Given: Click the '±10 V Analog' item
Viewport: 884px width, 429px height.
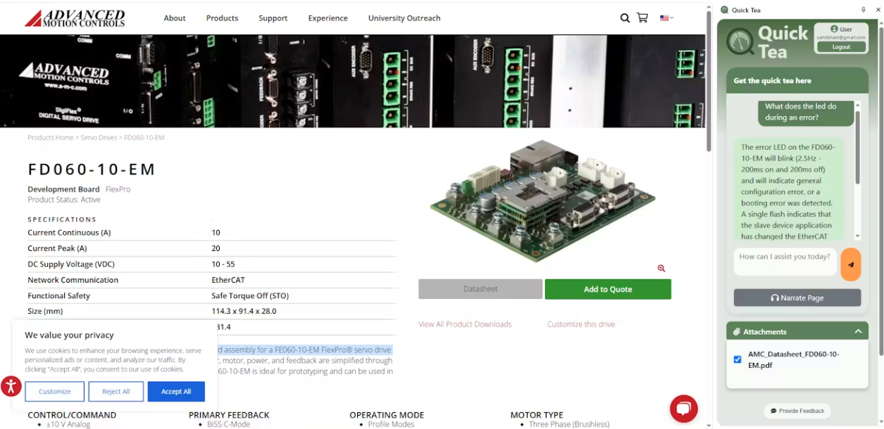Looking at the screenshot, I should pyautogui.click(x=68, y=424).
